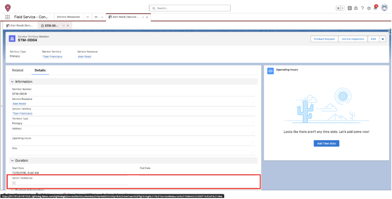Open Setup gear icon

(x=369, y=8)
